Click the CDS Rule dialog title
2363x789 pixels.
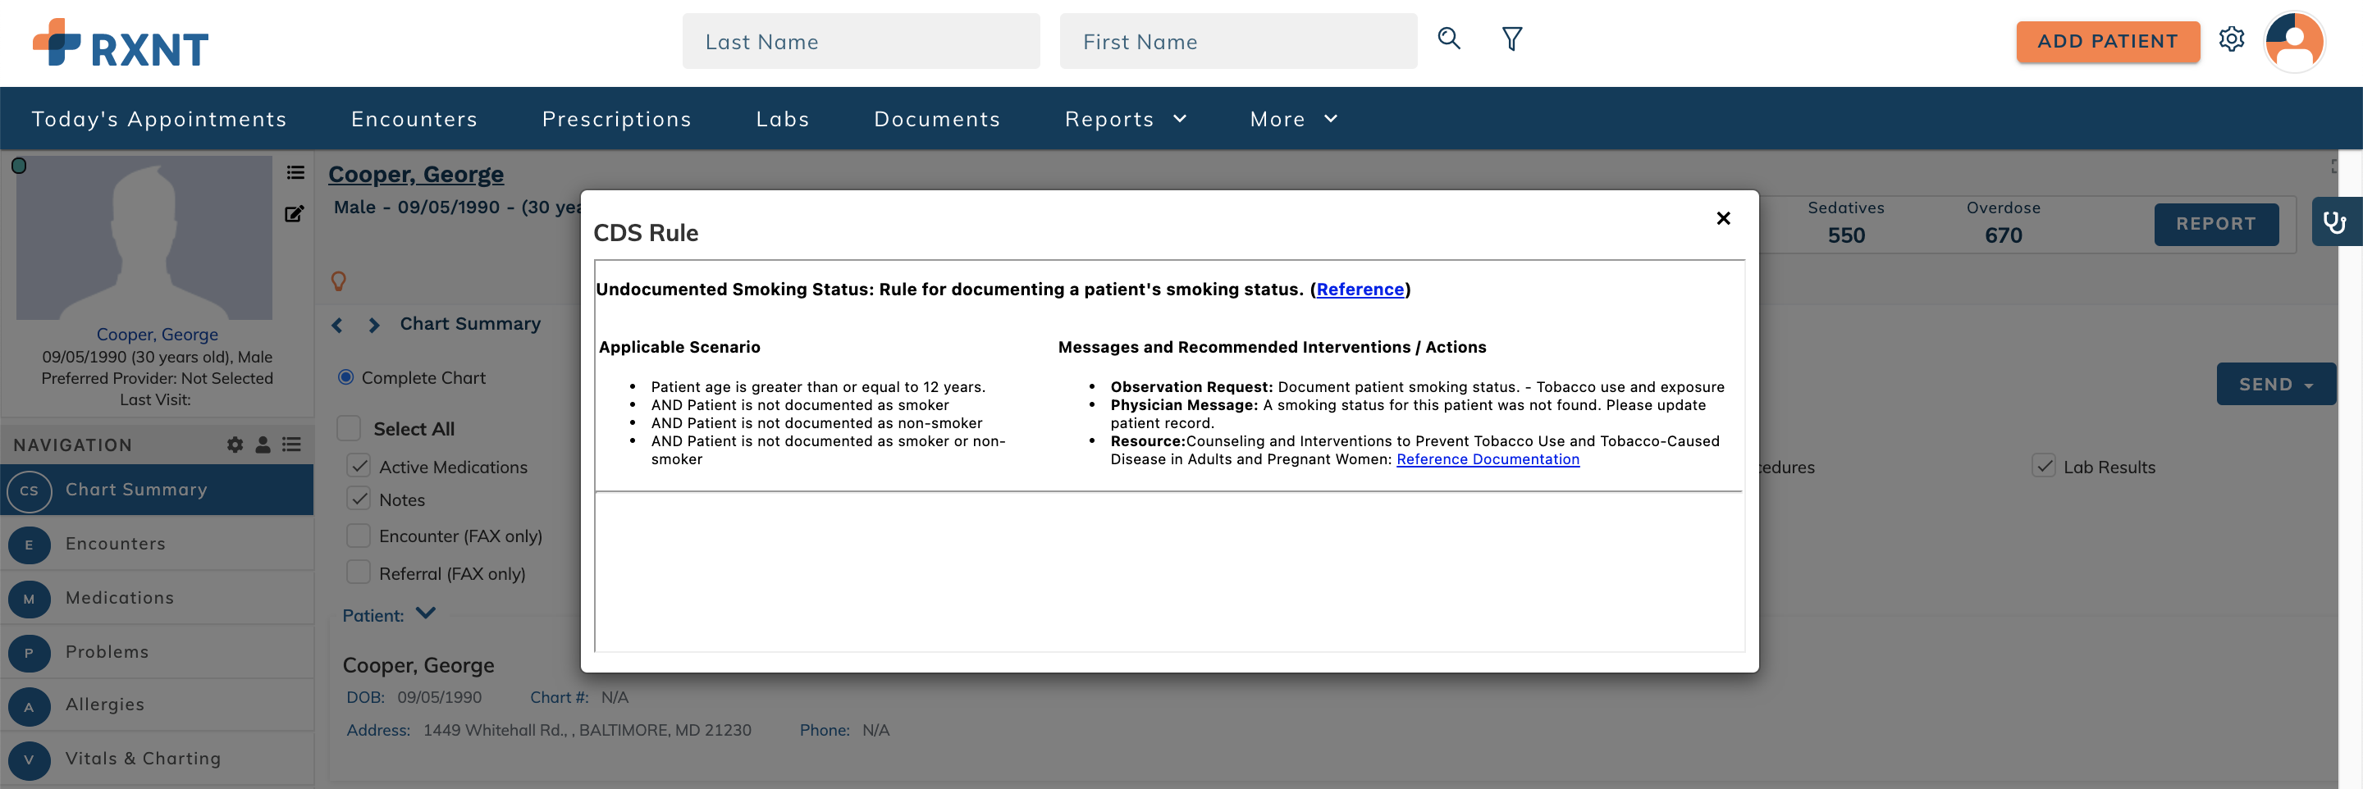click(x=646, y=232)
